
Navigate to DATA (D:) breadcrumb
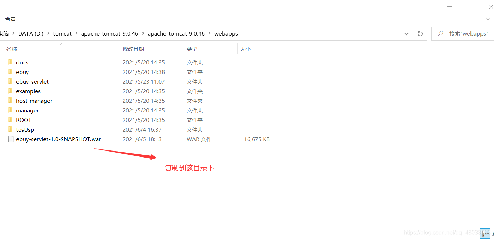tap(31, 34)
